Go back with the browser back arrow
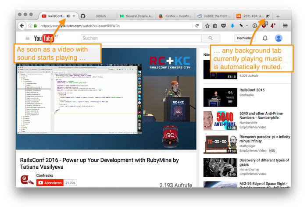Viewport: 307px width, 210px height. [x=22, y=25]
